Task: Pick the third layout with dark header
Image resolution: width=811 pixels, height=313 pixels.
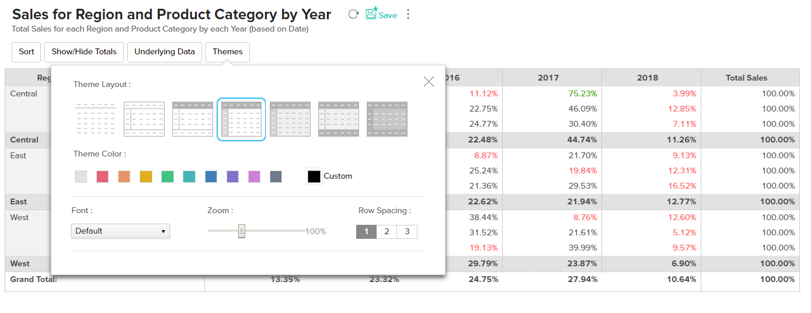Action: 193,119
